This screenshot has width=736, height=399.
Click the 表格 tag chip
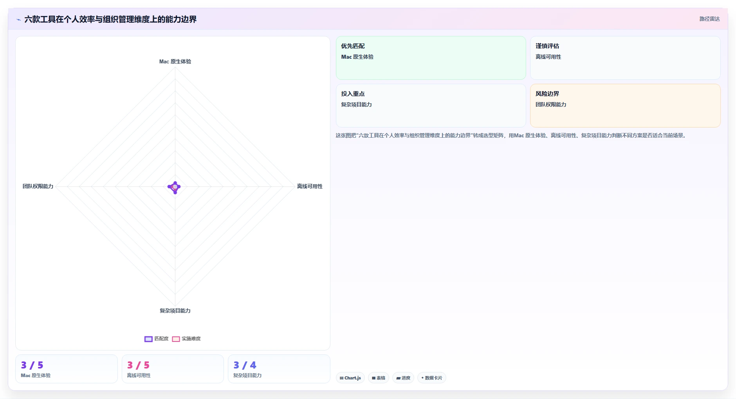coord(379,378)
